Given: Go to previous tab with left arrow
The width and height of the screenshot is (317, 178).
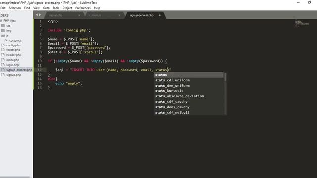Looking at the screenshot, I should [x=37, y=15].
